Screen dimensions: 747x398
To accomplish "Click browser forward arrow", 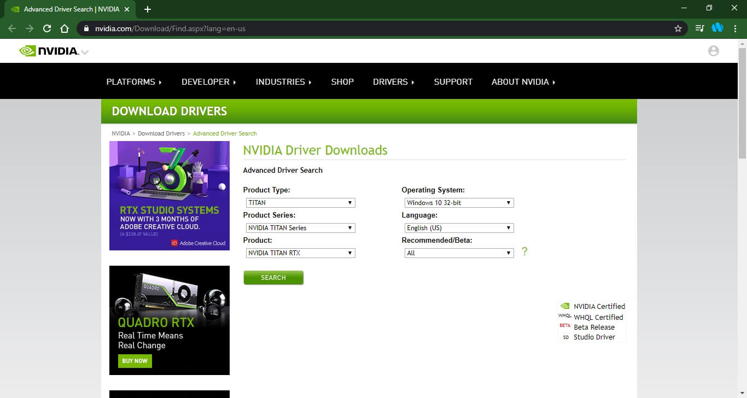I will [30, 28].
